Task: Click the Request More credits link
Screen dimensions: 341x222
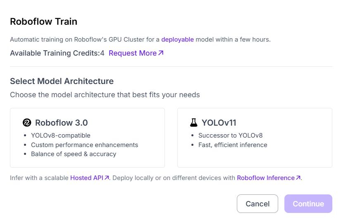Action: coord(132,53)
